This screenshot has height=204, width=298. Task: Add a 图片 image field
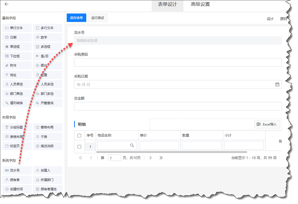(47, 65)
